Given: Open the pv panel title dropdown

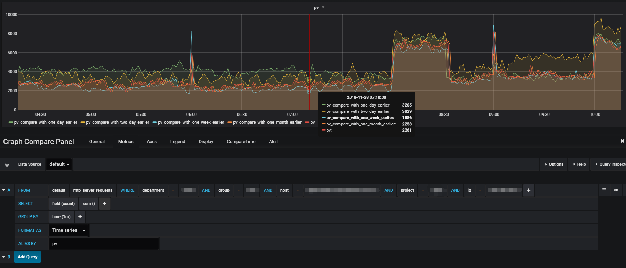Looking at the screenshot, I should [x=319, y=8].
